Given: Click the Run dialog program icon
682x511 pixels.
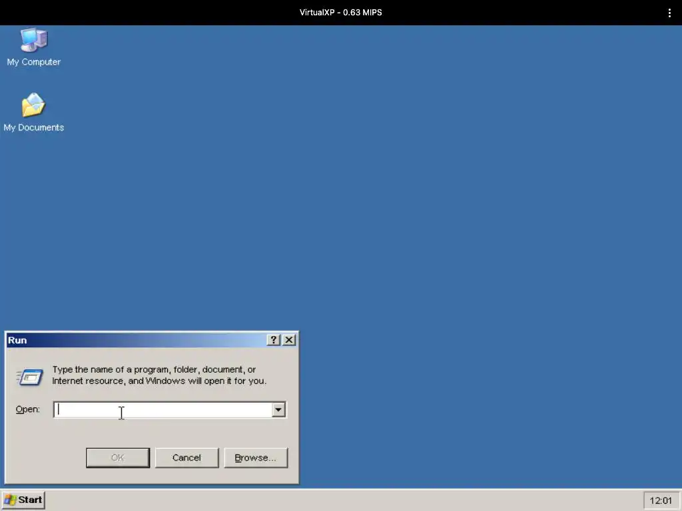Looking at the screenshot, I should [x=29, y=377].
